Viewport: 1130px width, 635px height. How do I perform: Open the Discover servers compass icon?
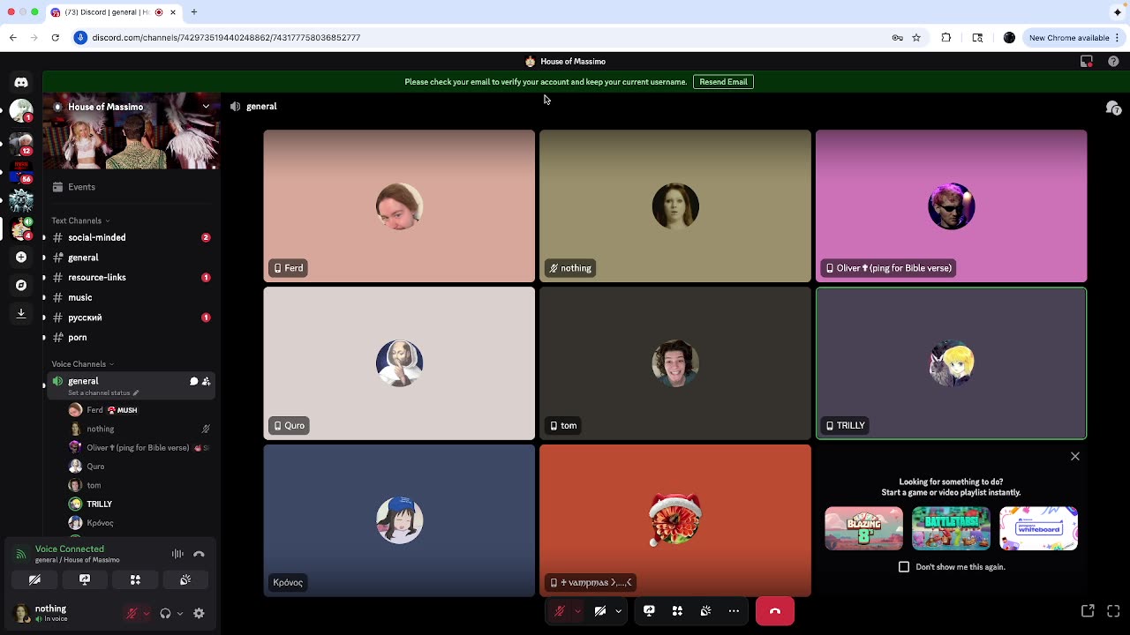pos(21,285)
